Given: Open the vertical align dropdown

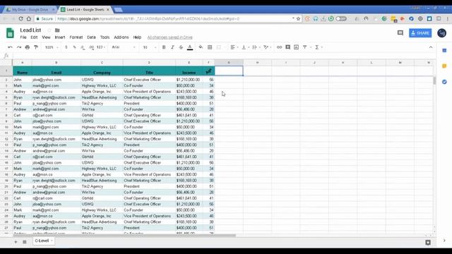Looking at the screenshot, I should (x=245, y=47).
